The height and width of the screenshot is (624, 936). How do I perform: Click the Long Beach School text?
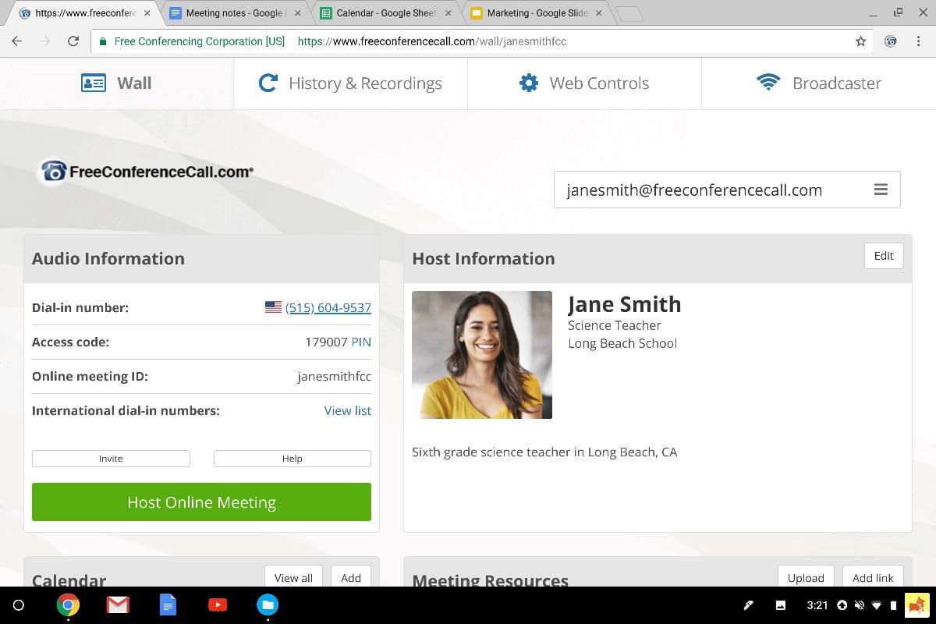(622, 343)
